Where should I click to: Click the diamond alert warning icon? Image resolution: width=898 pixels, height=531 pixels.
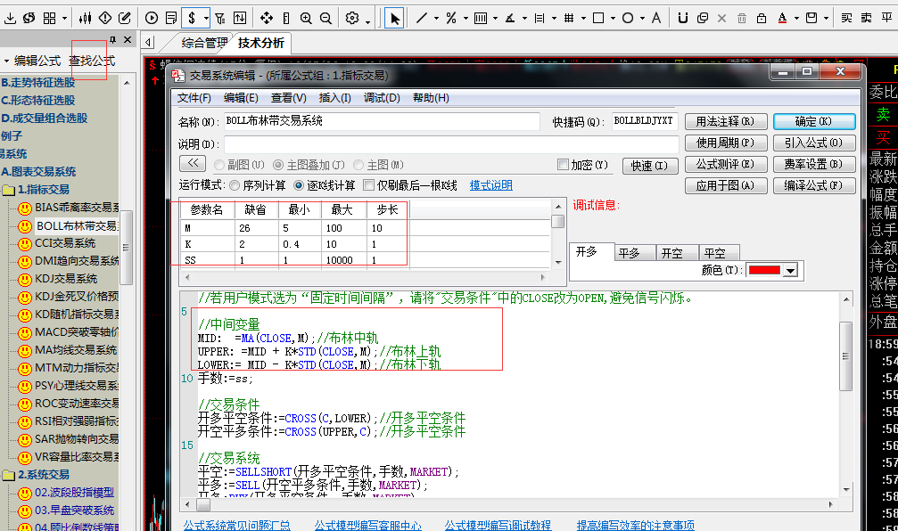point(105,19)
